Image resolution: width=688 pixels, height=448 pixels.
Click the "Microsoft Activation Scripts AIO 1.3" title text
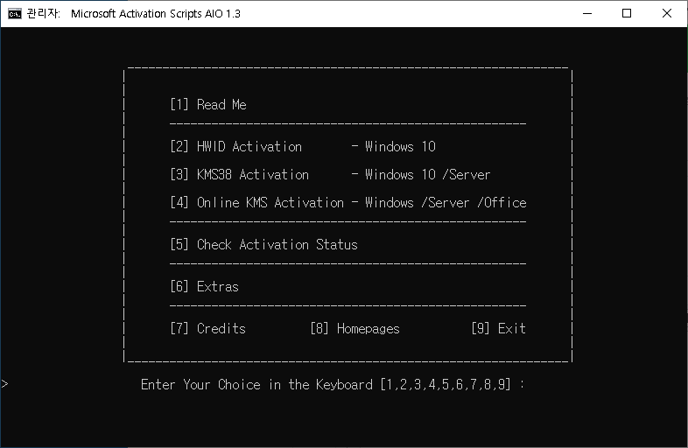coord(156,14)
